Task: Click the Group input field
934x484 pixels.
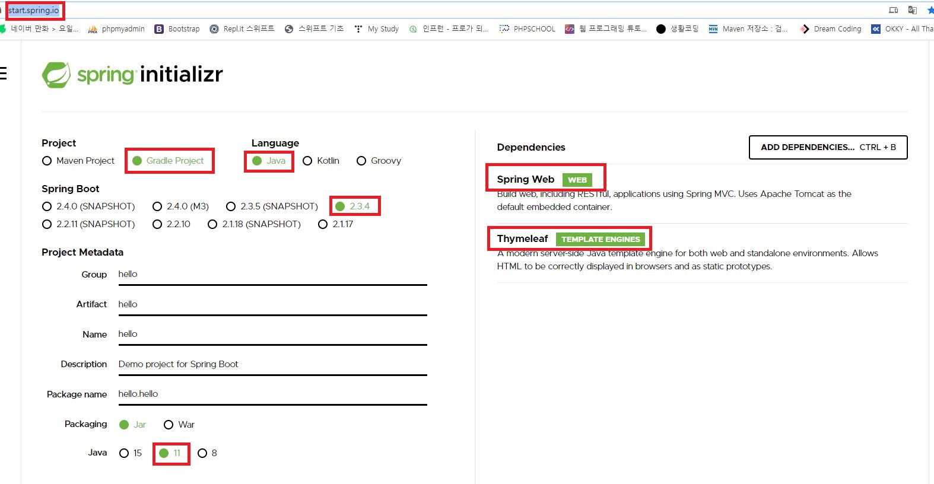Action: pos(272,275)
